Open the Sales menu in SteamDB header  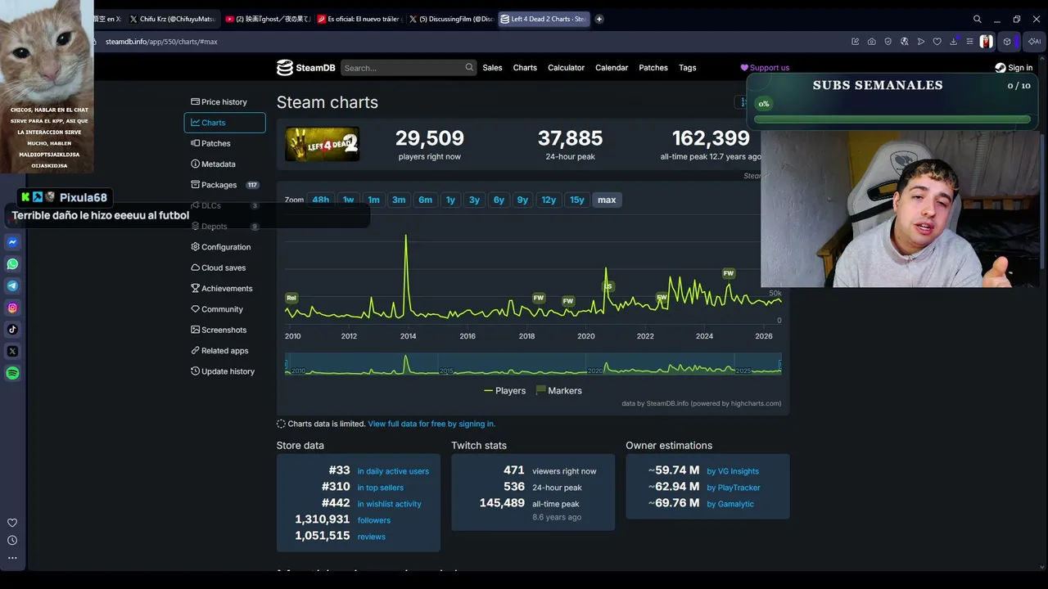point(492,68)
